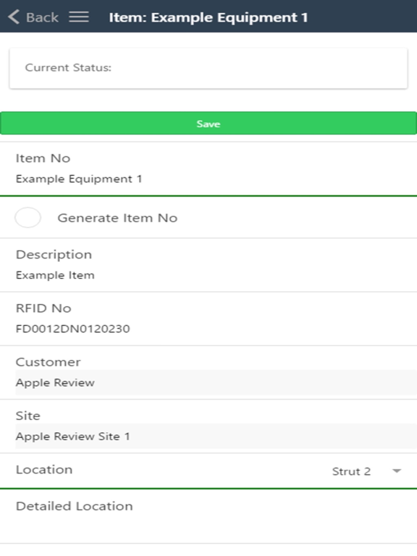Click the green Save button
Screen dimensions: 417x556
click(x=208, y=123)
